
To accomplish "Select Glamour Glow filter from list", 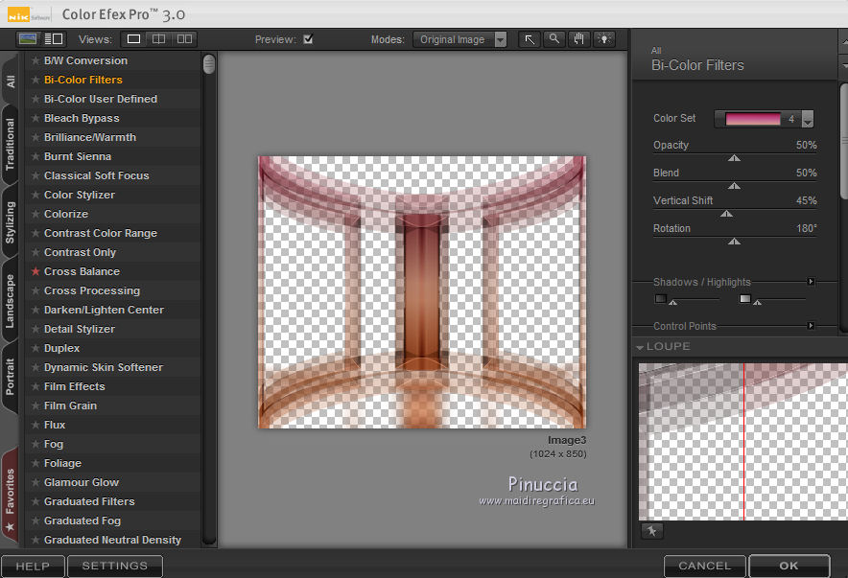I will pos(82,482).
